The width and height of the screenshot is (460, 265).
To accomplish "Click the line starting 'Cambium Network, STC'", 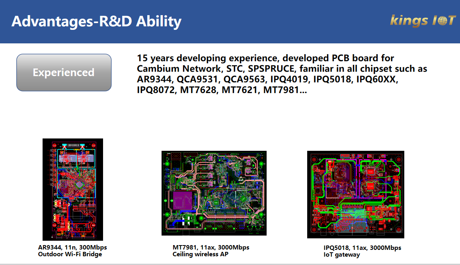I will [x=282, y=69].
